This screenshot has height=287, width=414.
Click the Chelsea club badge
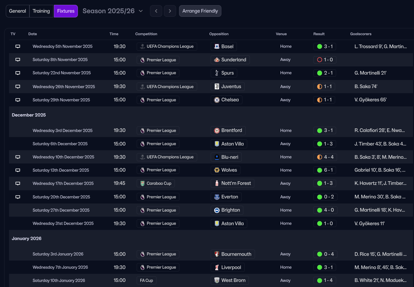pyautogui.click(x=217, y=100)
